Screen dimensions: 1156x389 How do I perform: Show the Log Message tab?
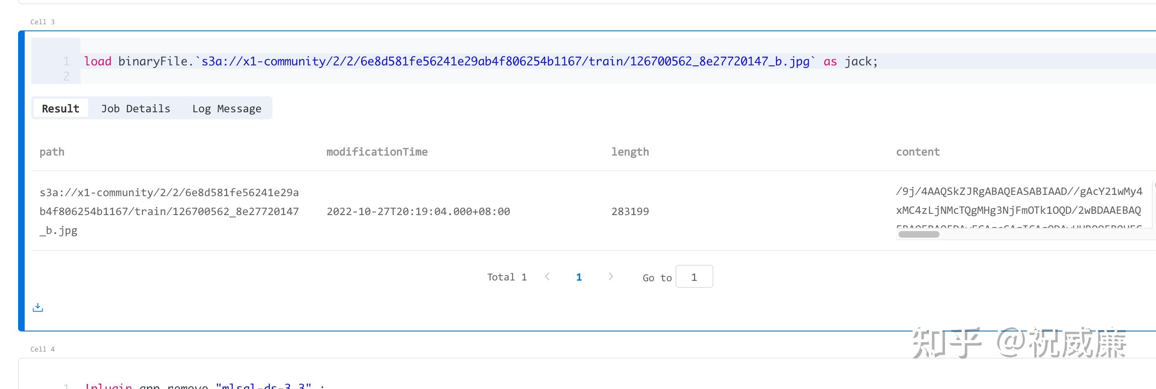(227, 109)
